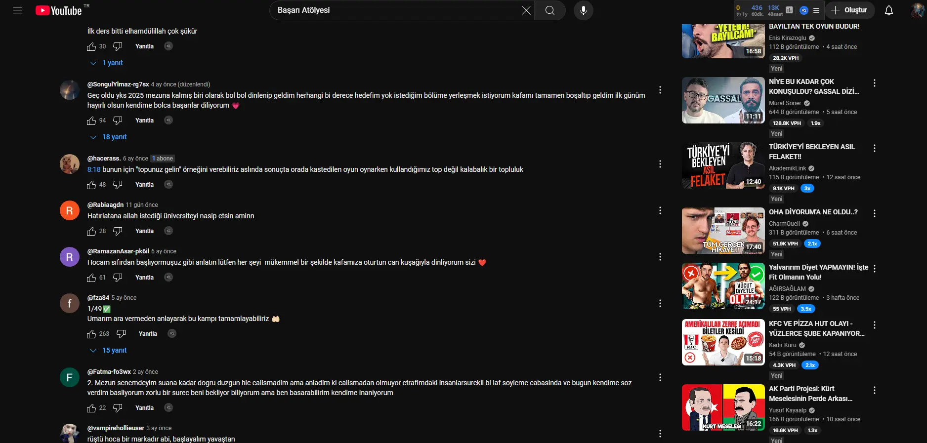Click @Rabiaagdn's orange avatar

pyautogui.click(x=70, y=210)
